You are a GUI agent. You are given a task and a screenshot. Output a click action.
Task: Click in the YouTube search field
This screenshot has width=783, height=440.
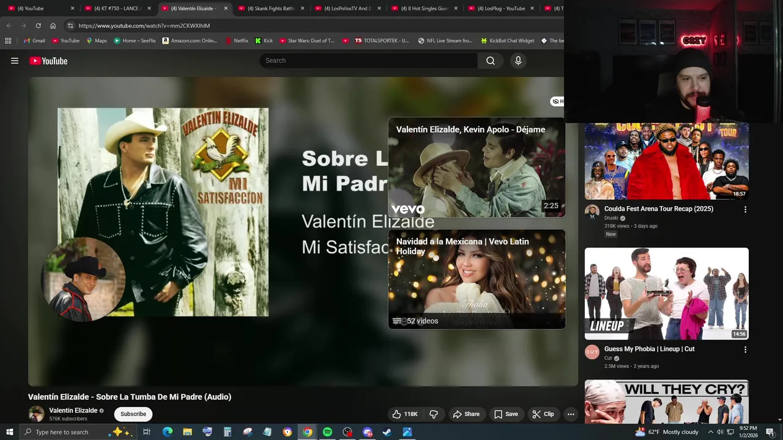(369, 61)
